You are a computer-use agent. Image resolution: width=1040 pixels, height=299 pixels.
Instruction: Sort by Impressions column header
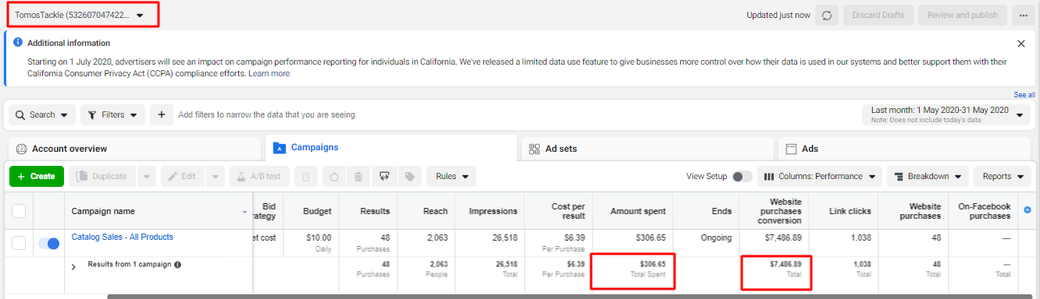(490, 211)
